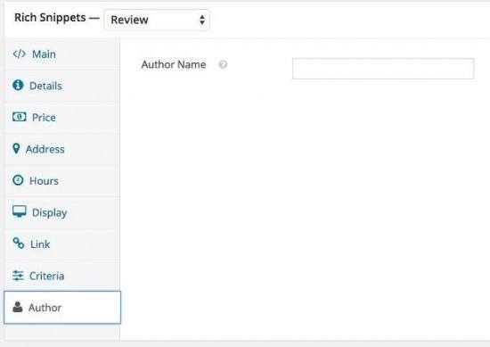
Task: Click the Rich Snippets heading text
Action: pos(50,18)
